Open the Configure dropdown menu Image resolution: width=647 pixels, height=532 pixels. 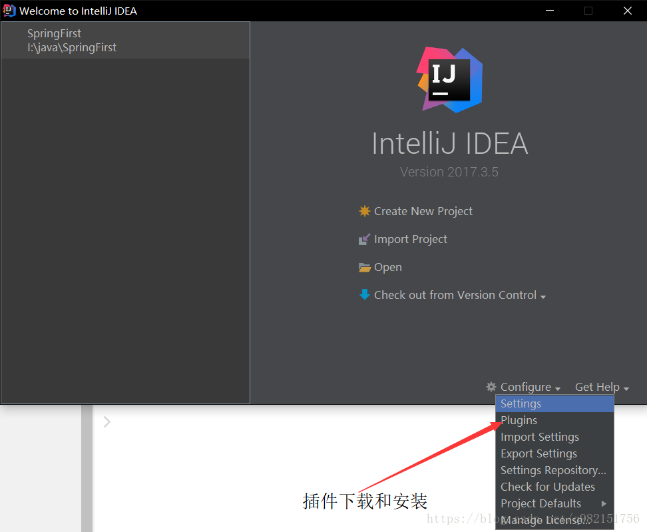click(531, 387)
